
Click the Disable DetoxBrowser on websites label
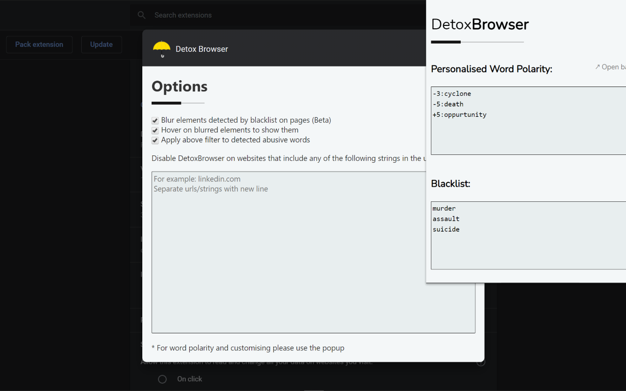[x=289, y=158]
